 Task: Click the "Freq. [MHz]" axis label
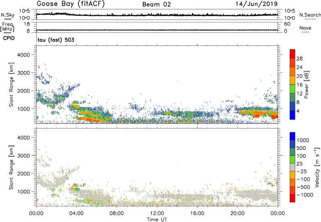tap(7, 27)
